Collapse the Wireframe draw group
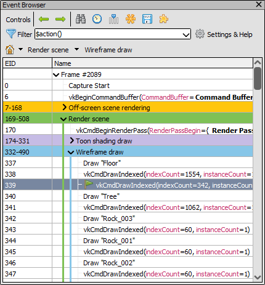This screenshot has width=265, height=285. tap(71, 153)
